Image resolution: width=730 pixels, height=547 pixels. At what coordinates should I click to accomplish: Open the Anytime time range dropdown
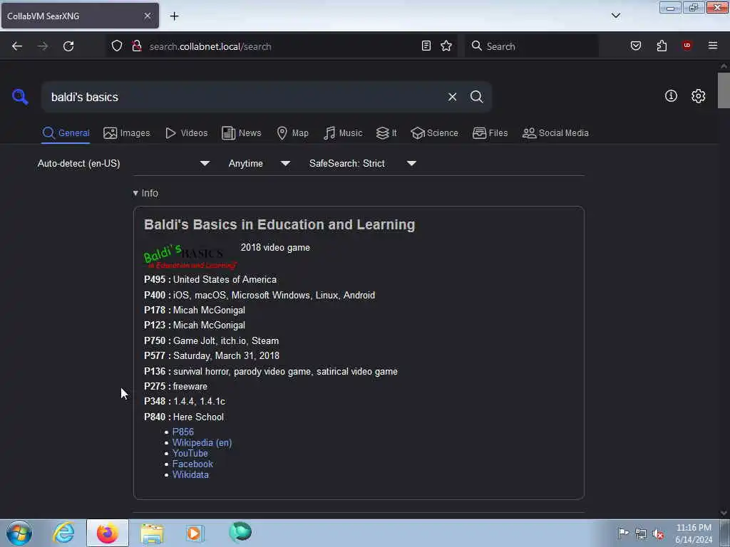pos(259,164)
